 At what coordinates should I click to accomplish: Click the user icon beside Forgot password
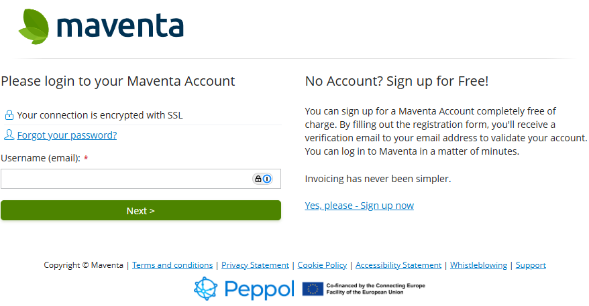pos(9,135)
